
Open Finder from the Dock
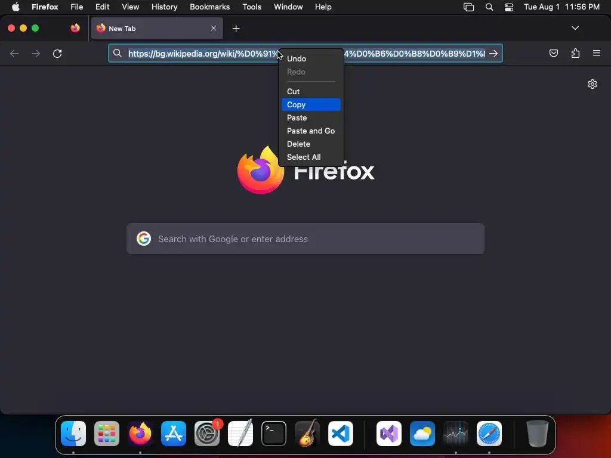[x=73, y=434]
